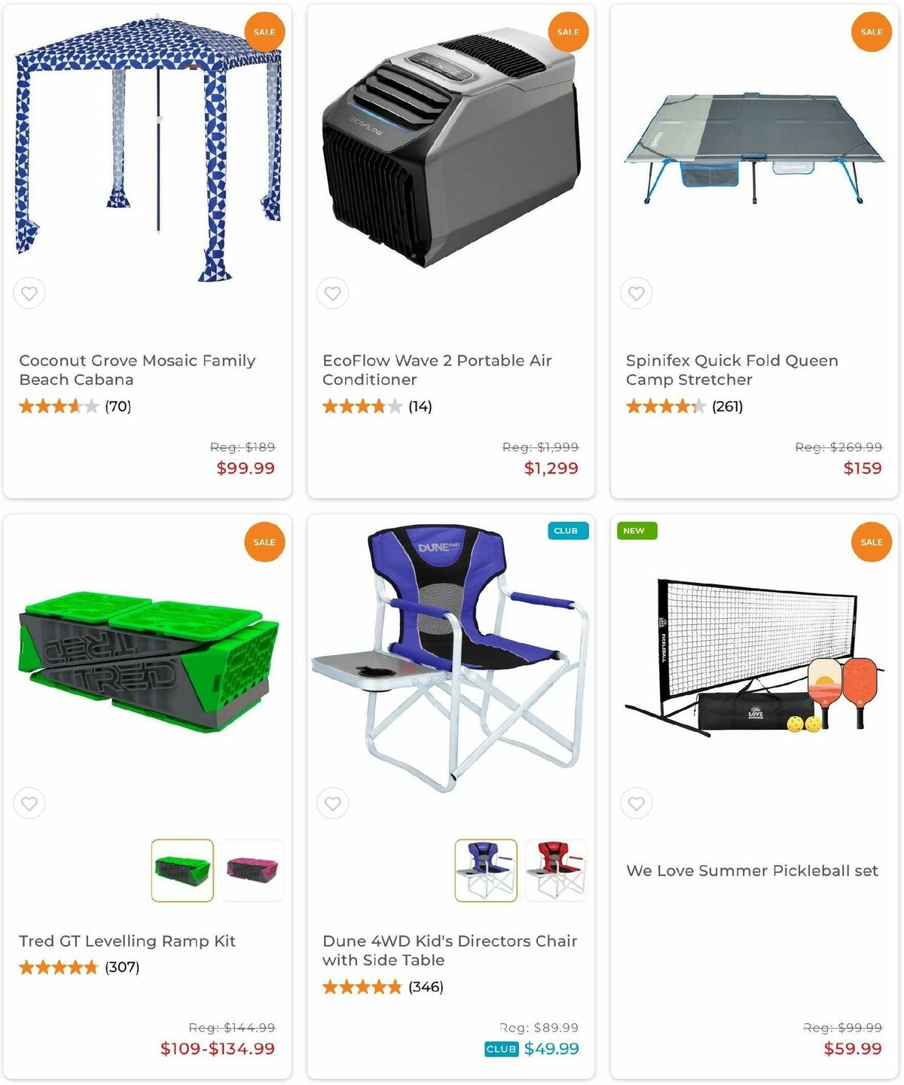904x1085 pixels.
Task: Pick blue Dune Directors Chair thumbnail
Action: click(x=486, y=870)
